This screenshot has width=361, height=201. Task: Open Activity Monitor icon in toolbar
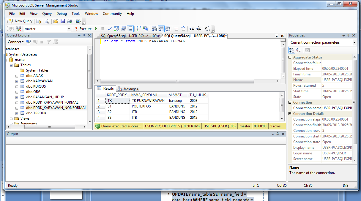(78, 21)
